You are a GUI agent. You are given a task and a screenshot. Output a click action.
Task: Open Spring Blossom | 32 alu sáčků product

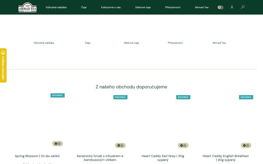pos(37,156)
